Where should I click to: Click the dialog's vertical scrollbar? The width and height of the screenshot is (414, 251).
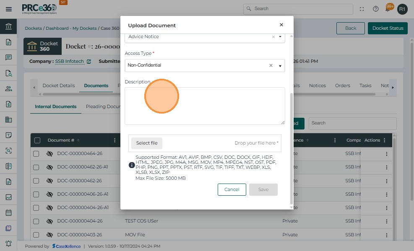click(x=292, y=147)
